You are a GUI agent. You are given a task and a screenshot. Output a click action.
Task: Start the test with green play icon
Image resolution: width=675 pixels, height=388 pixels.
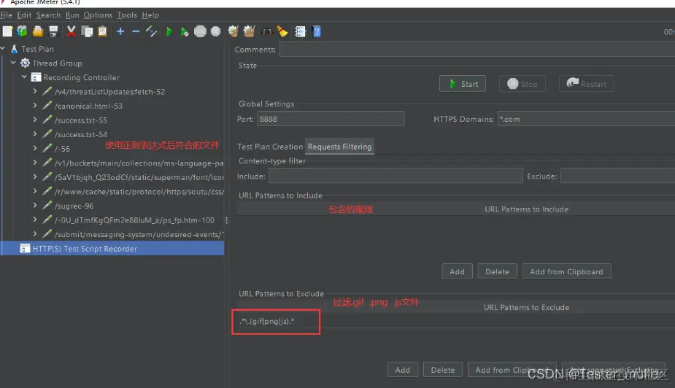pyautogui.click(x=169, y=31)
